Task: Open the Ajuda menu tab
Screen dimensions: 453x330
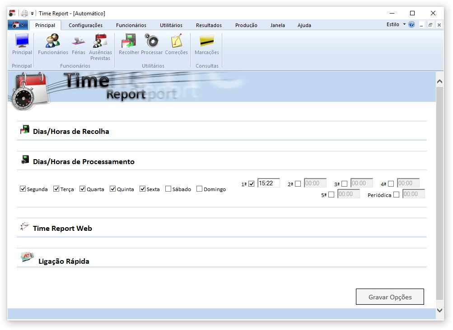Action: [304, 25]
